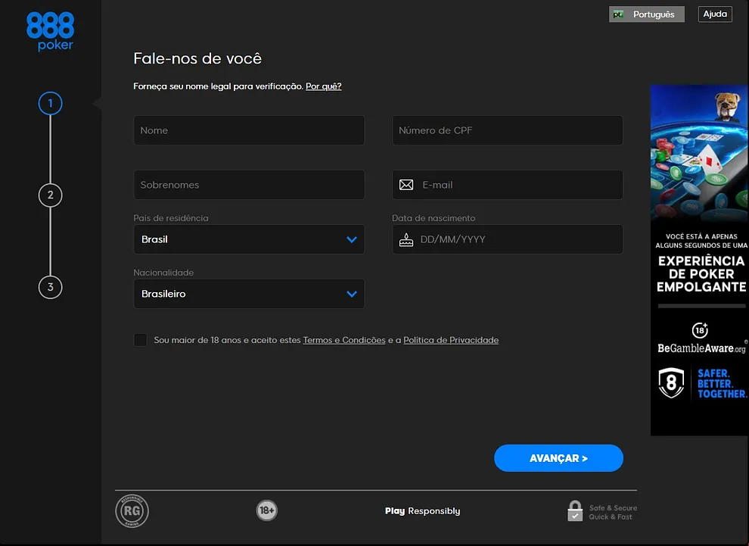Click the Safe & Secure padlock icon
This screenshot has height=546, width=749.
(575, 511)
